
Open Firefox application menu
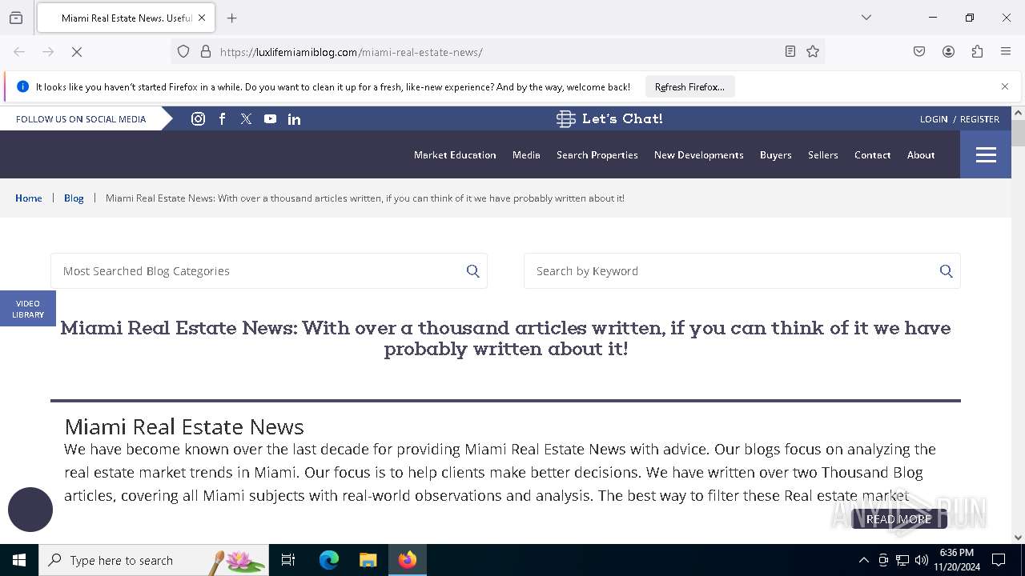(x=1006, y=52)
